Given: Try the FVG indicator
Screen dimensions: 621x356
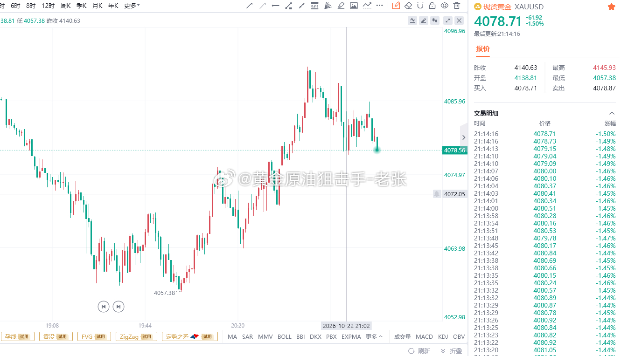Looking at the screenshot, I should (x=94, y=336).
